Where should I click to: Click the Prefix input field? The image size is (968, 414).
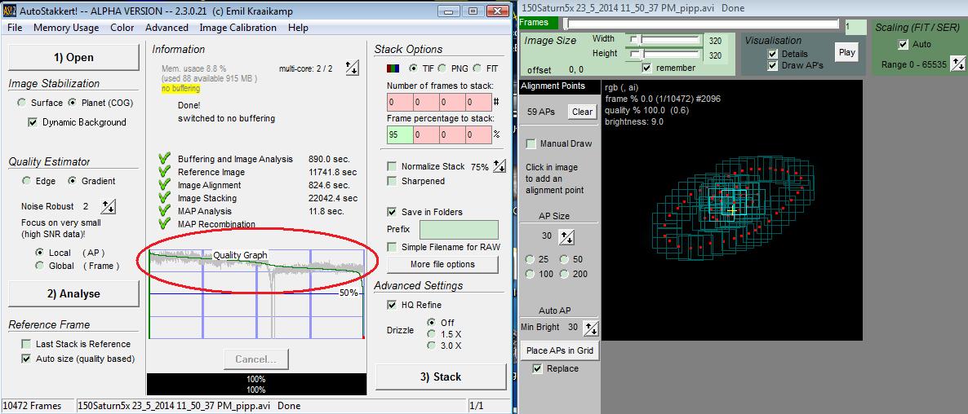[459, 230]
